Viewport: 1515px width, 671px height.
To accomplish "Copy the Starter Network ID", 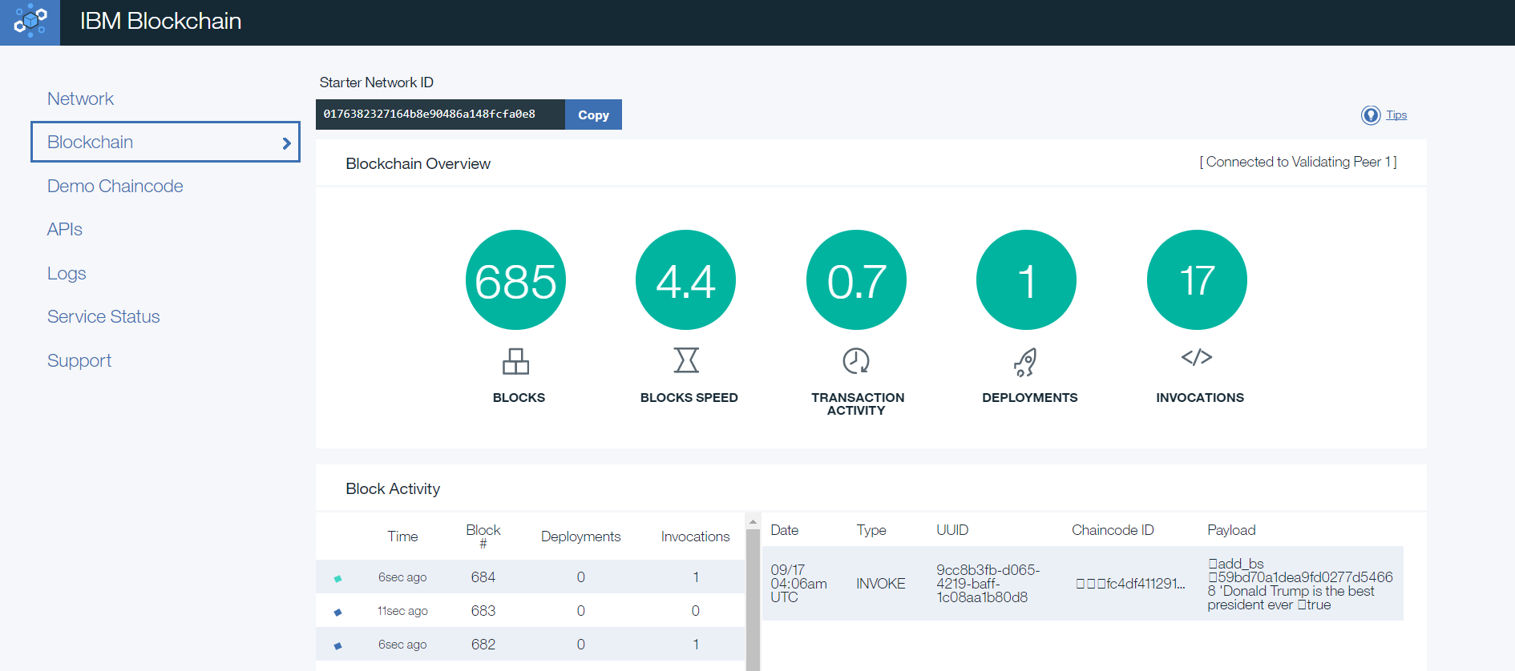I will click(593, 115).
